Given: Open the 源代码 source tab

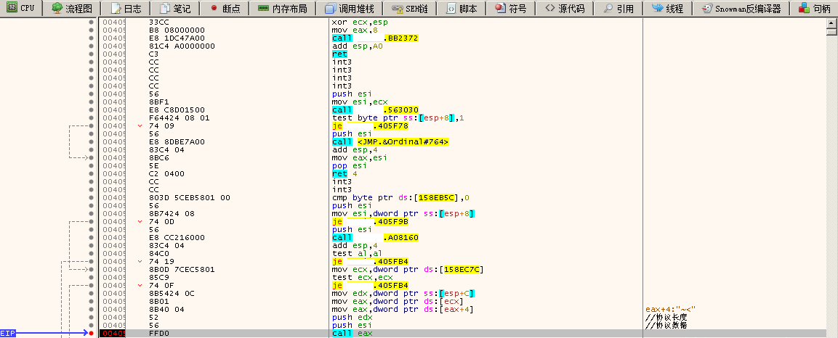Looking at the screenshot, I should [x=564, y=9].
